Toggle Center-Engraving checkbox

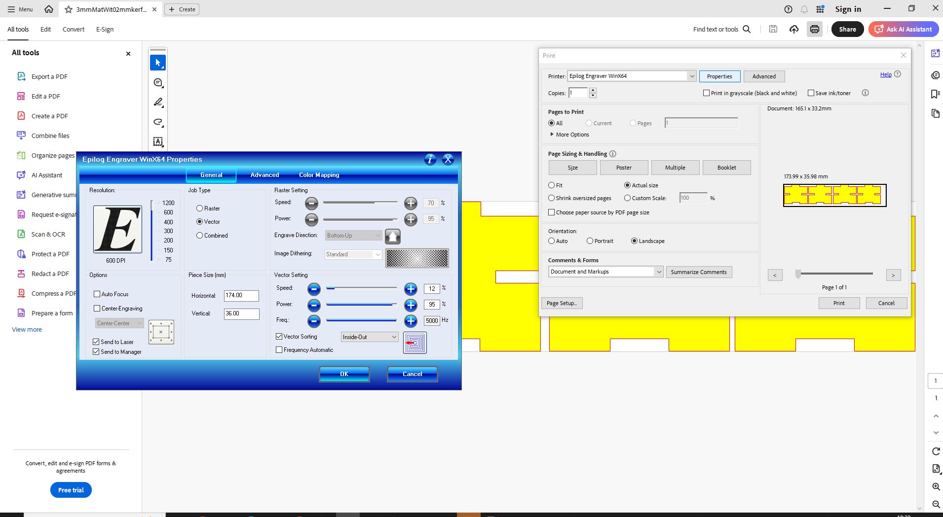(x=97, y=309)
